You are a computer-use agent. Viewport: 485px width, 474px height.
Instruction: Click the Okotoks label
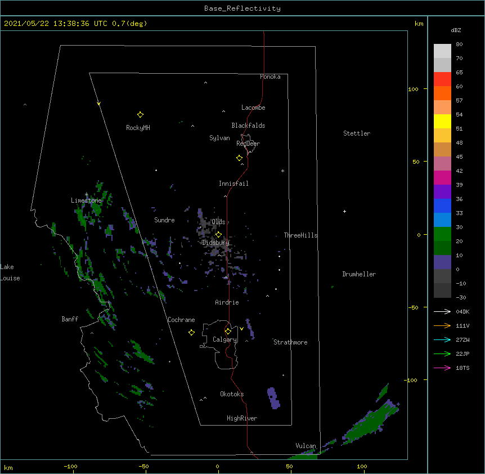click(232, 394)
